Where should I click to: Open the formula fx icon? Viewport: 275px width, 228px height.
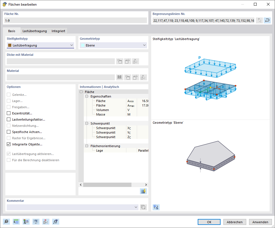[56, 222]
